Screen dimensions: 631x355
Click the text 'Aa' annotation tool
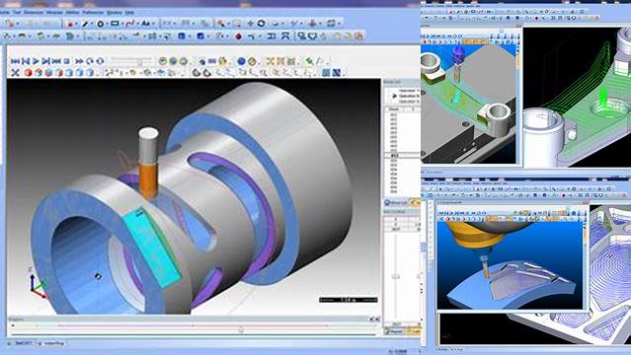click(x=146, y=24)
